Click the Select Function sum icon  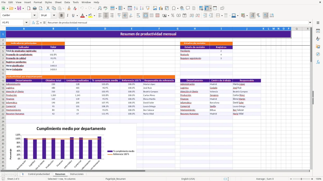[38, 23]
